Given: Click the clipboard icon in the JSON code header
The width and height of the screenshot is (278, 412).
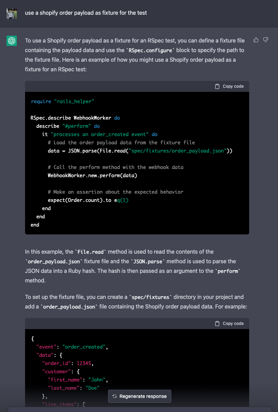Looking at the screenshot, I should (217, 324).
